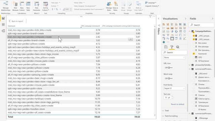This screenshot has width=215, height=121.
Task: Click the Кампания column header
Action: 11,26
